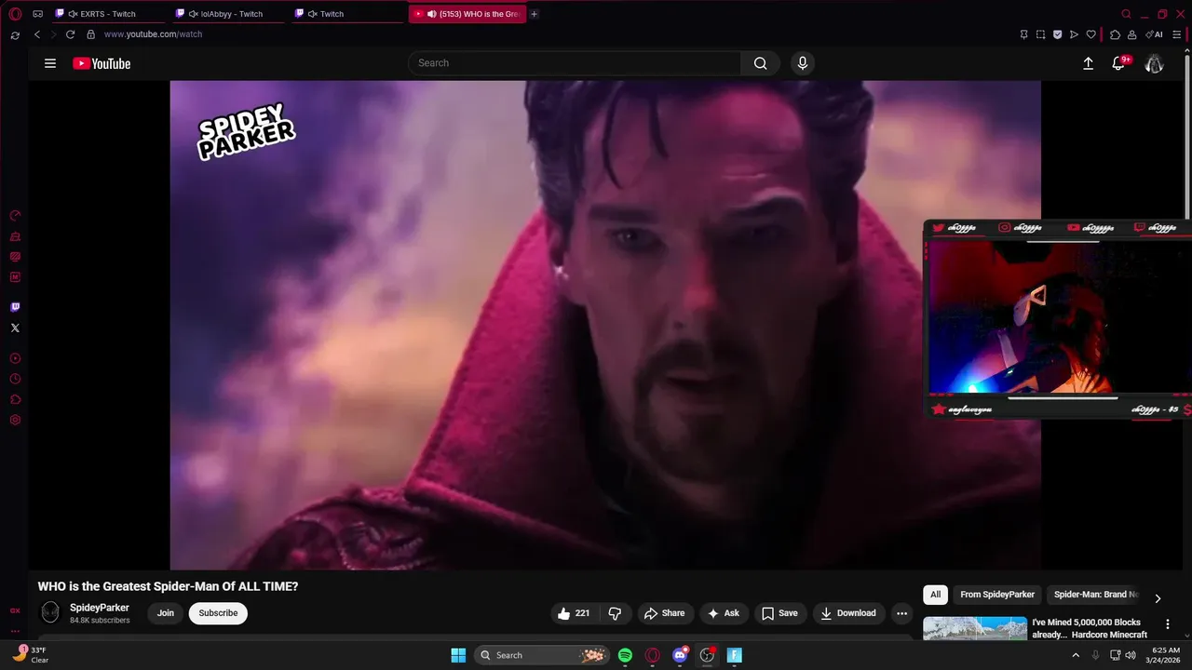
Task: Save the video to a playlist
Action: 780,613
